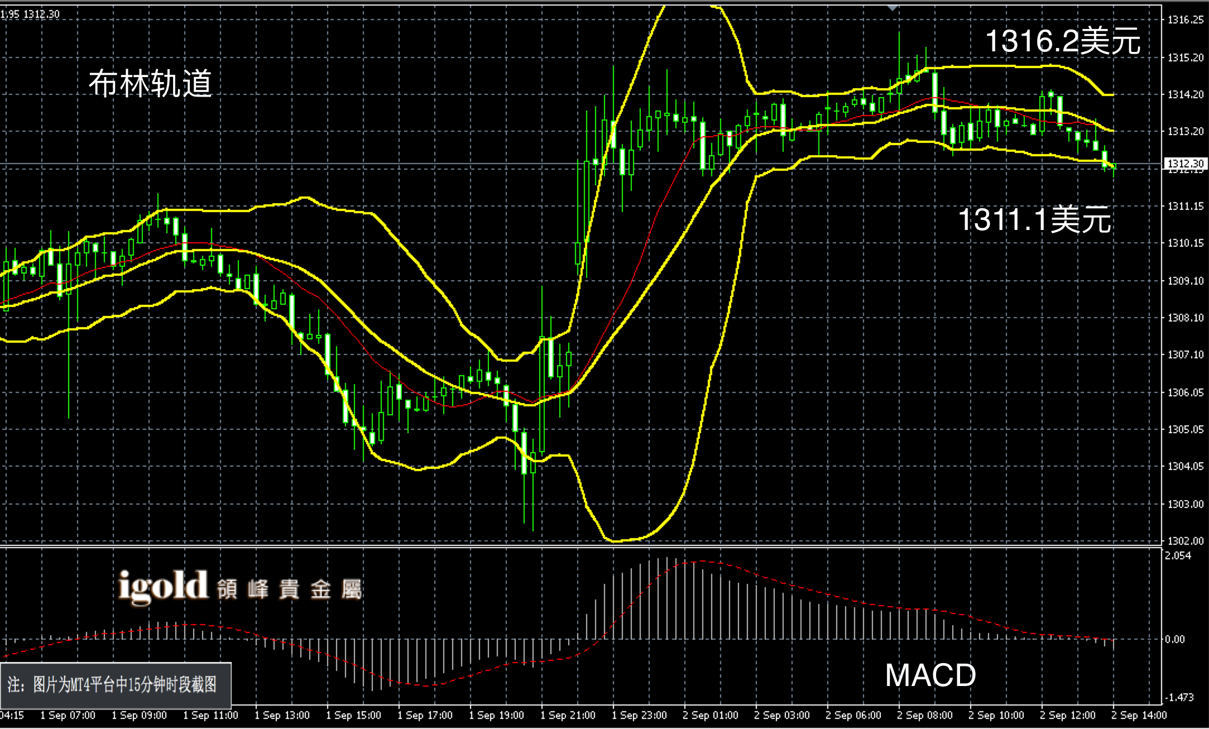
Task: Select the 1 Sep 21:00 time label
Action: (568, 715)
